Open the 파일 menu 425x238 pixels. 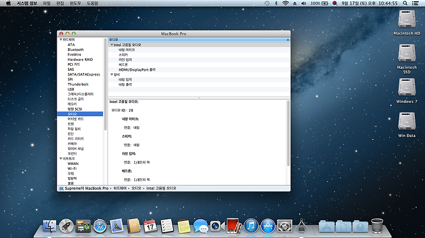pos(47,4)
